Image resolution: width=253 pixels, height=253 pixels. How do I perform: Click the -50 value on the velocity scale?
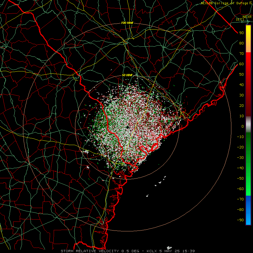point(240,179)
